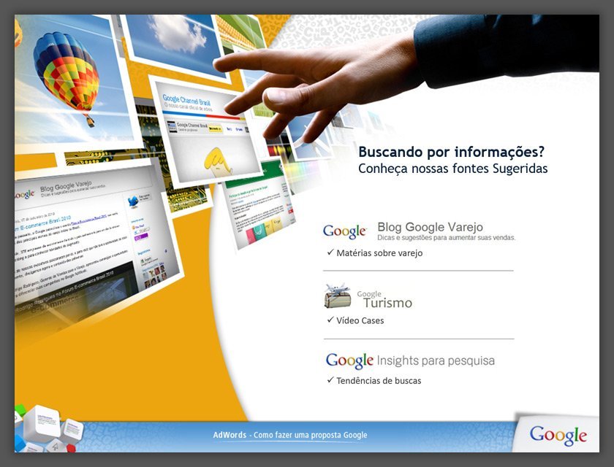Click the 'Vídeo Cases' bullet text

pos(360,320)
